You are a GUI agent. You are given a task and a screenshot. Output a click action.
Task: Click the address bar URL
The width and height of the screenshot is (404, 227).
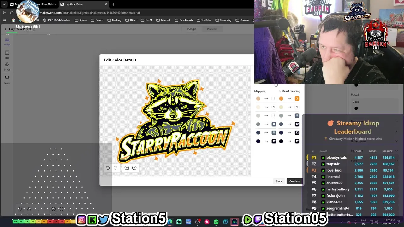pos(90,13)
